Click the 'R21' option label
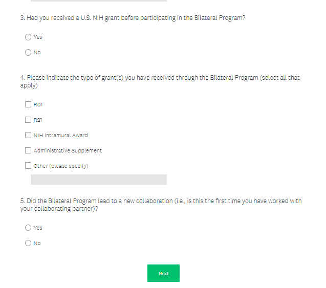 point(38,120)
